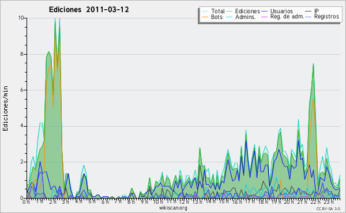This screenshot has width=346, height=213.
Task: Click the x-axis label '6 h'
Action: (x=105, y=201)
